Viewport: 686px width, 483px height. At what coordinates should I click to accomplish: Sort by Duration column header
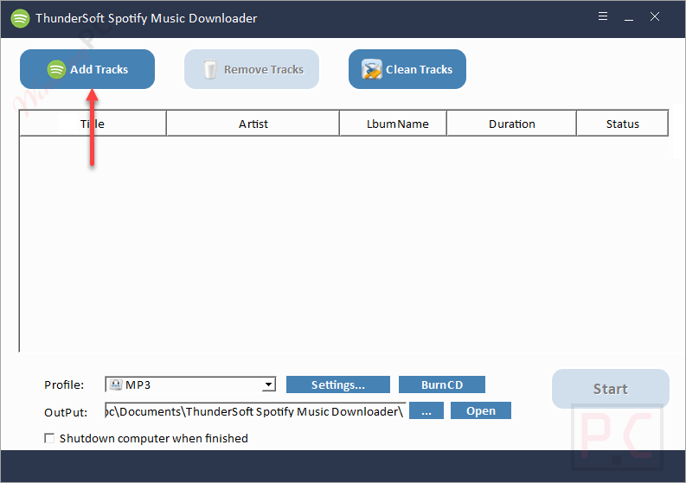(x=511, y=124)
